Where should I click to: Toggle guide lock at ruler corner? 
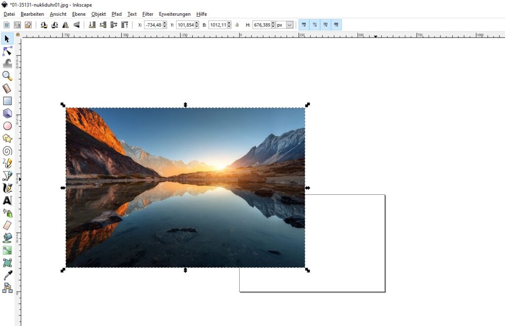18,35
